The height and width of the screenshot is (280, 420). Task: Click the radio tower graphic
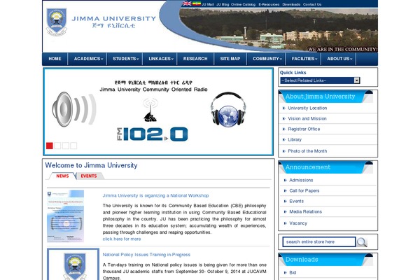coord(150,110)
